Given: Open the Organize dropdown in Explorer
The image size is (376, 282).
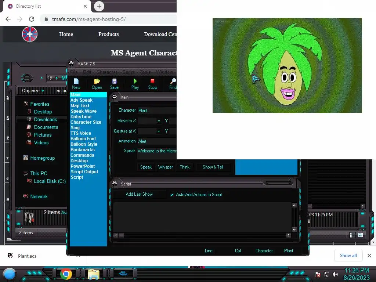Looking at the screenshot, I should pyautogui.click(x=33, y=91).
